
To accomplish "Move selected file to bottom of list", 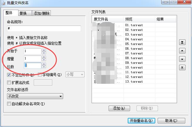I will coord(182,67).
